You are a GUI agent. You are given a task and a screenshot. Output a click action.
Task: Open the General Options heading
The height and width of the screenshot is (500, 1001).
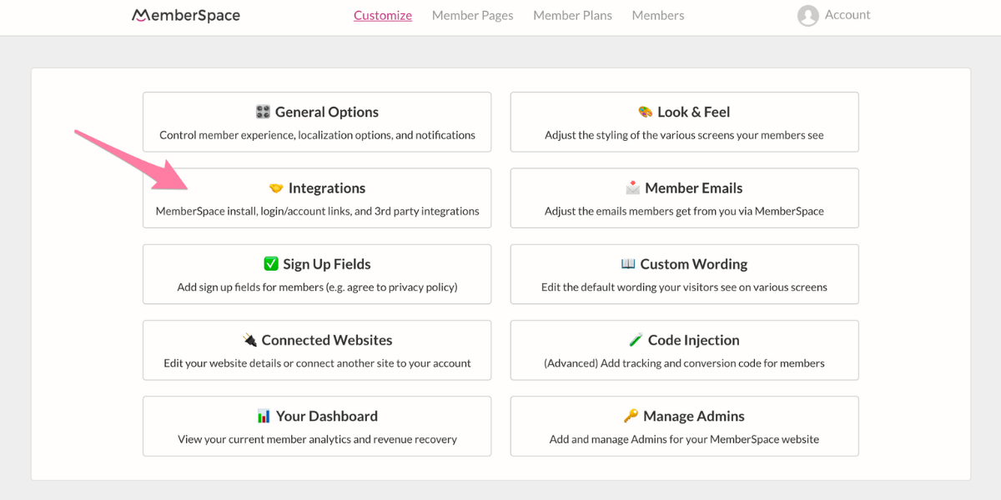[327, 112]
